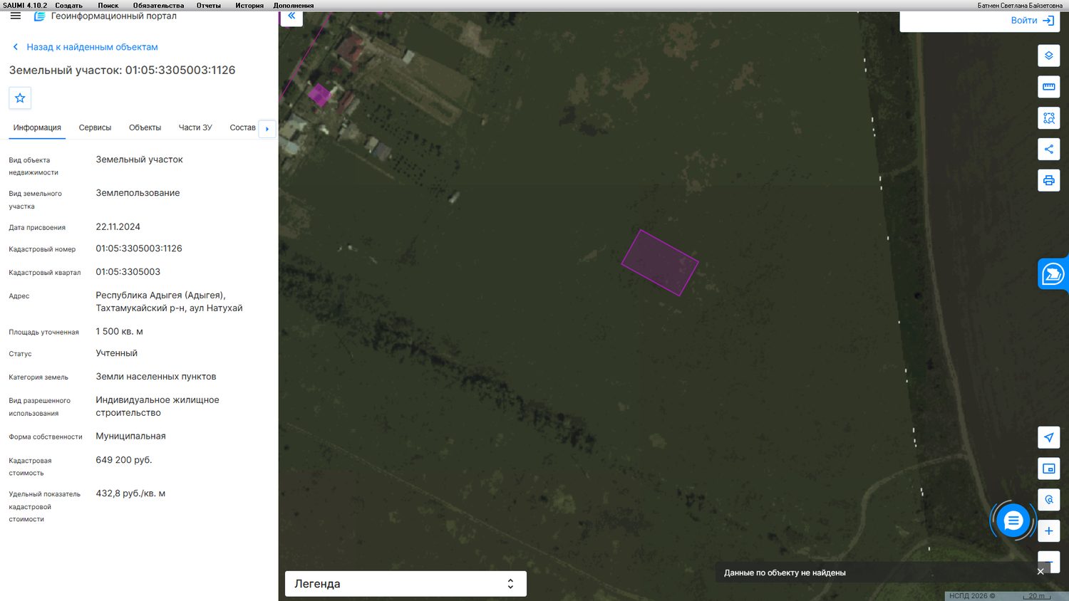Viewport: 1069px width, 601px height.
Task: Center map on my location arrow
Action: pyautogui.click(x=1048, y=437)
